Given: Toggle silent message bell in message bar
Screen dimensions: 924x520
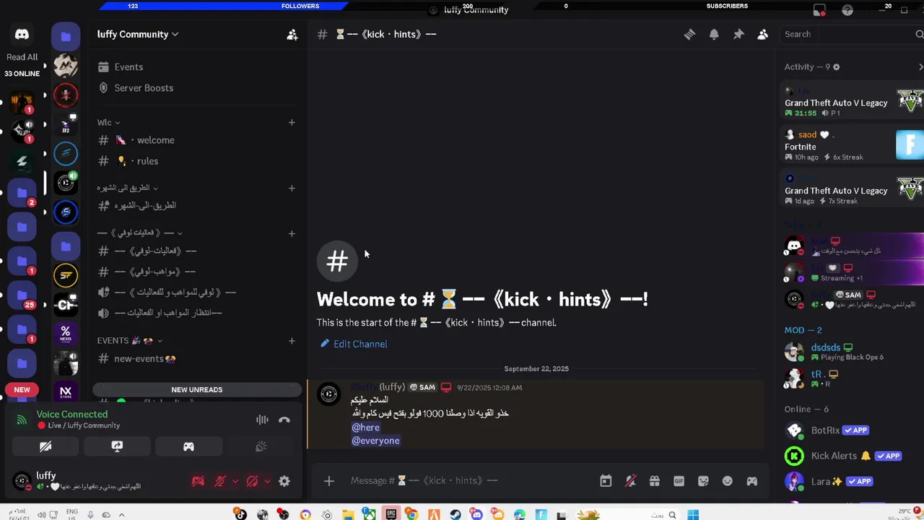Looking at the screenshot, I should 630,481.
